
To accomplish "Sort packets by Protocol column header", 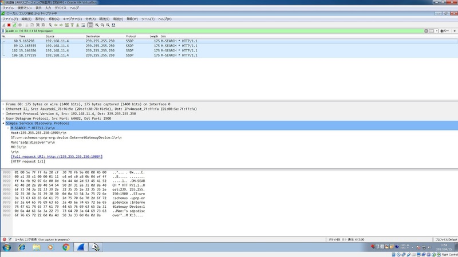I will (131, 37).
